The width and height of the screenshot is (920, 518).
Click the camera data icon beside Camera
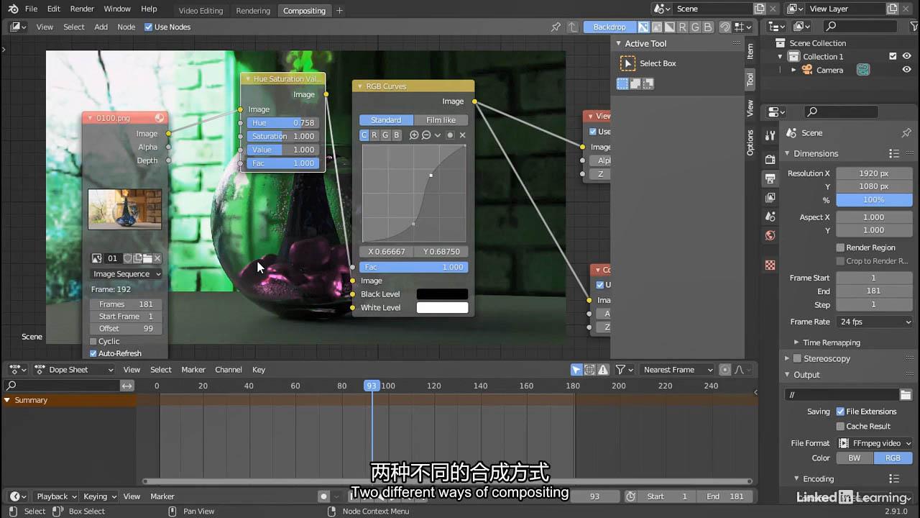[x=863, y=70]
